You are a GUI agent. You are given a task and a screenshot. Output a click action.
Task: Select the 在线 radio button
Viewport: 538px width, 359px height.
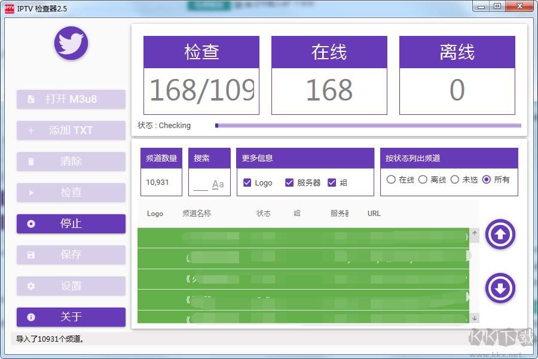point(392,179)
